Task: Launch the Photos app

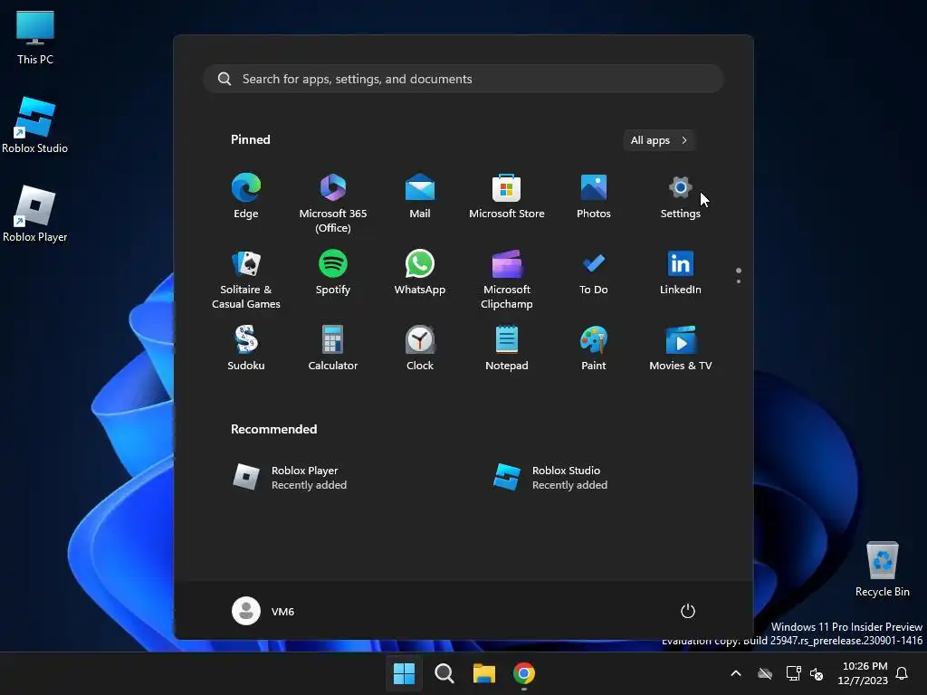Action: 594,196
